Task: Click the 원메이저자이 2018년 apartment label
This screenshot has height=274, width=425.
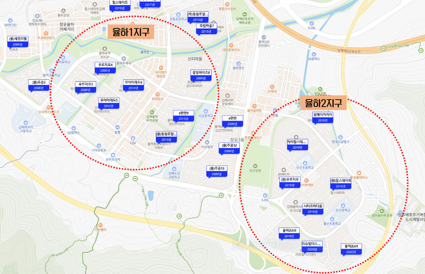Action: tap(323, 117)
